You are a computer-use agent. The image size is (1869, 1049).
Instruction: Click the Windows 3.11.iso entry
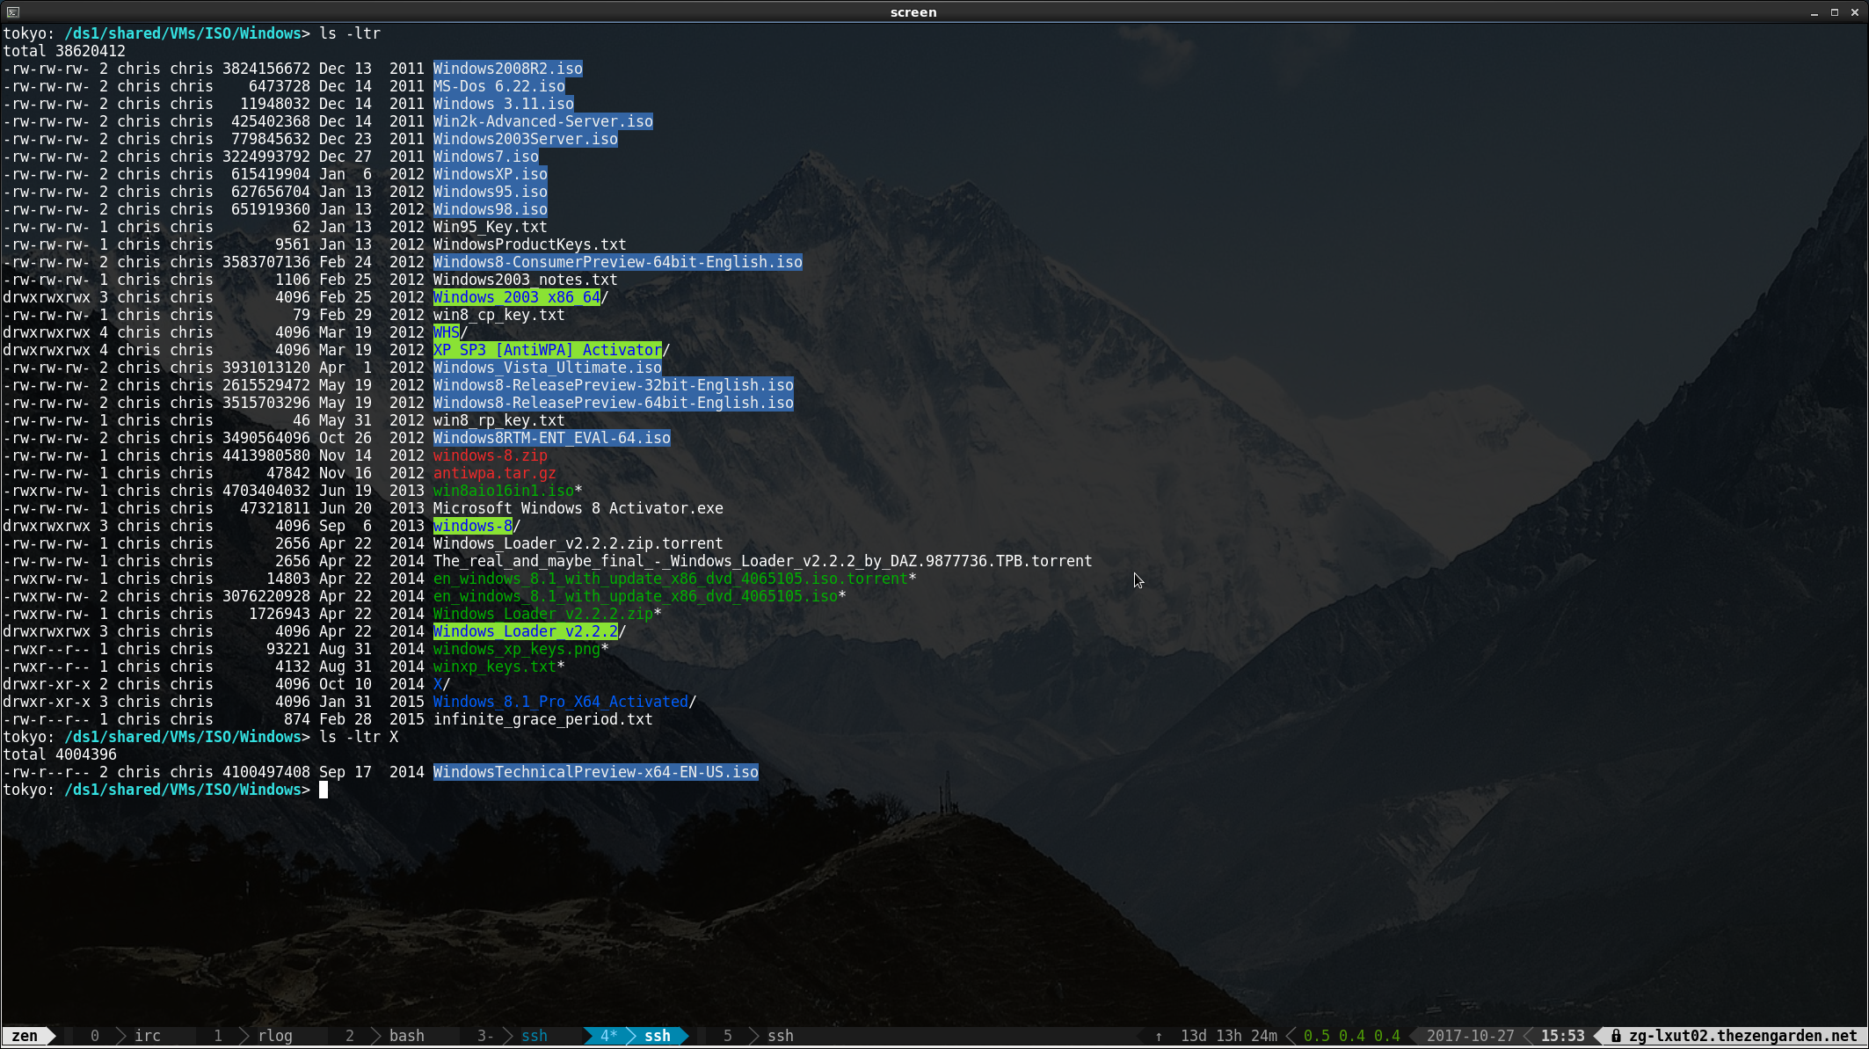click(x=503, y=104)
